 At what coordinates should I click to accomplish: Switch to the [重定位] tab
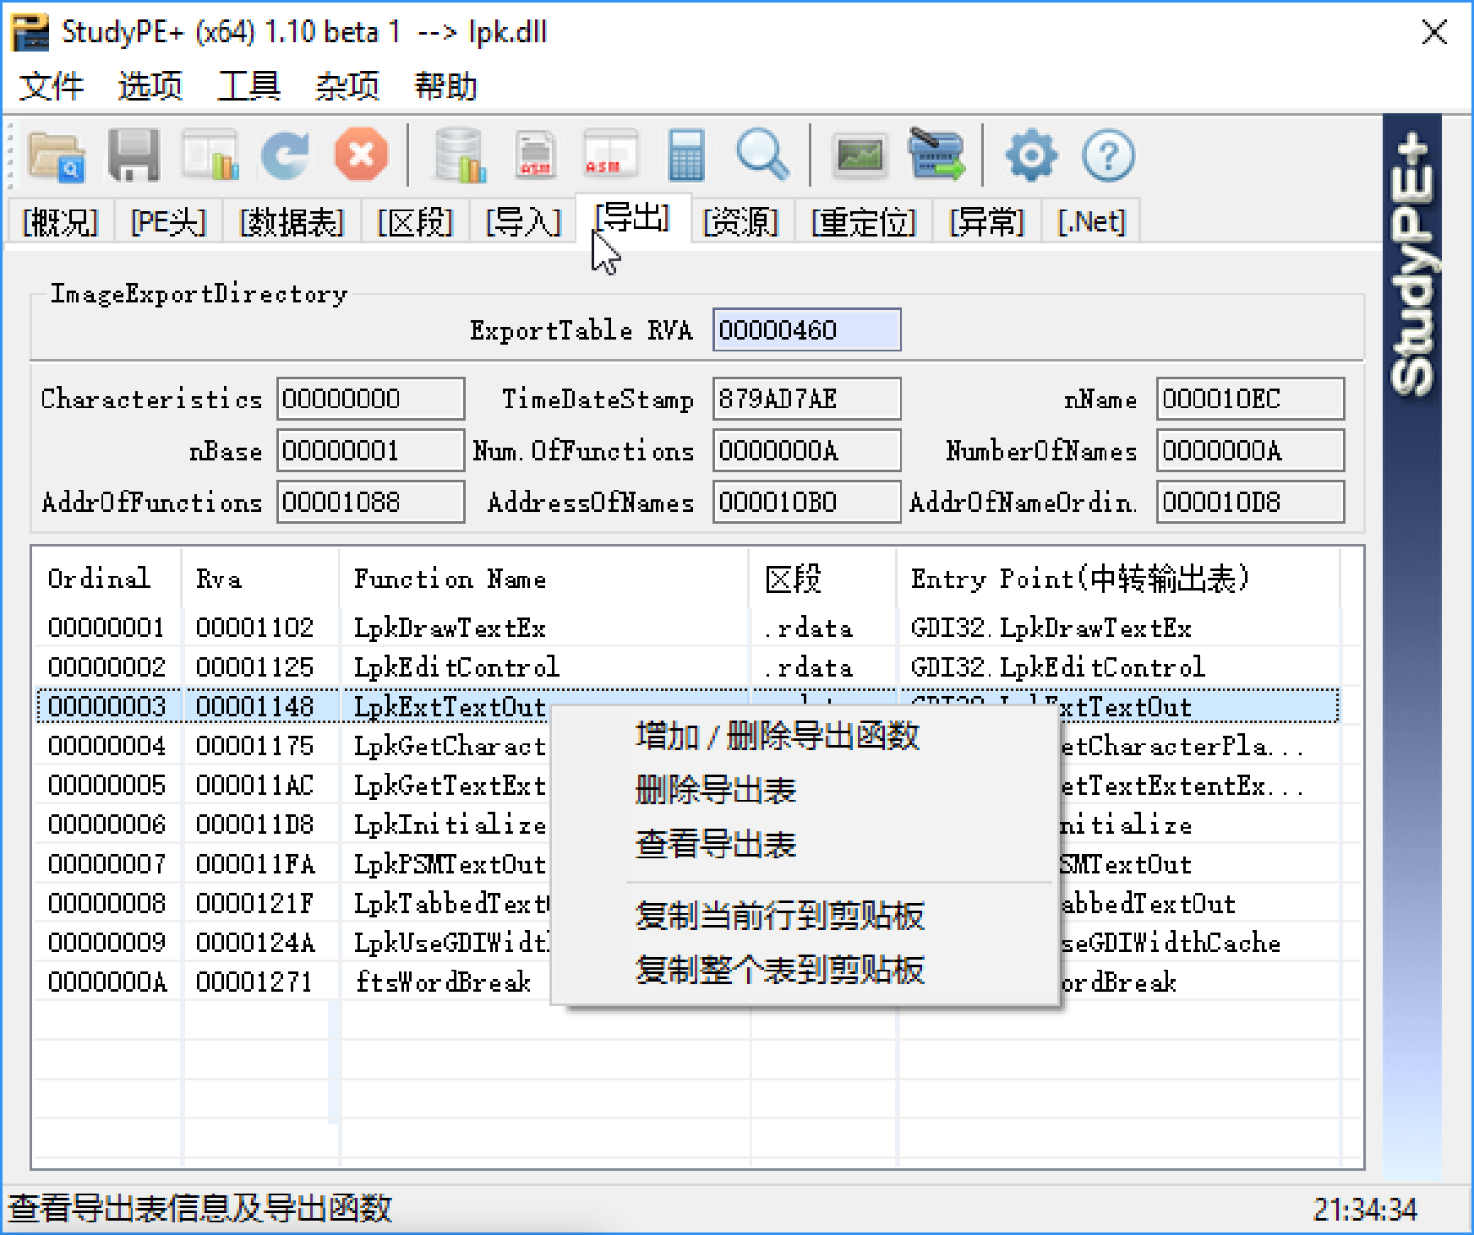(x=863, y=222)
